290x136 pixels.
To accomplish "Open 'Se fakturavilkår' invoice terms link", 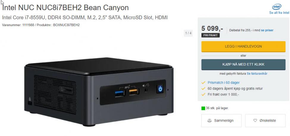I will click(257, 74).
